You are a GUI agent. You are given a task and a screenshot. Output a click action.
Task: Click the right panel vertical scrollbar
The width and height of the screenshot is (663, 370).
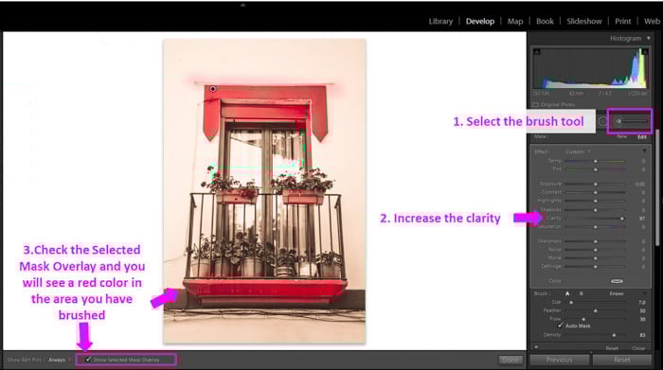657,188
